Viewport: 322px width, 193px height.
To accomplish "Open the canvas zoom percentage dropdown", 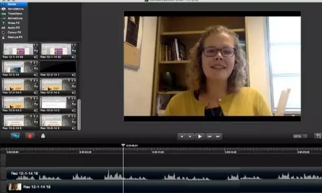I will click(300, 136).
